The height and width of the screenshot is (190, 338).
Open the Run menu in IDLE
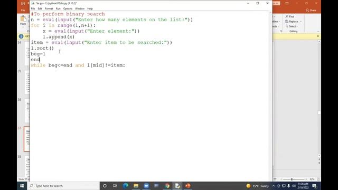pos(58,8)
